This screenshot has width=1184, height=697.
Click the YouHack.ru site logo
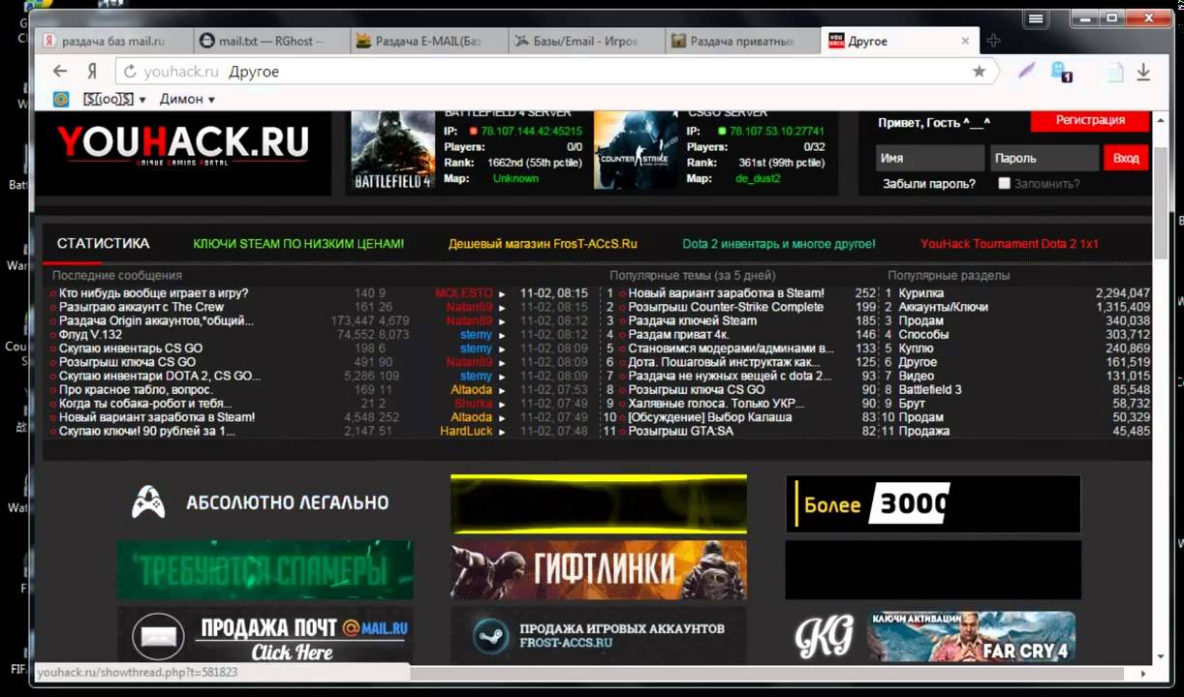[183, 145]
